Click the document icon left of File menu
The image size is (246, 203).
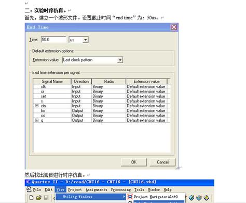point(29,189)
